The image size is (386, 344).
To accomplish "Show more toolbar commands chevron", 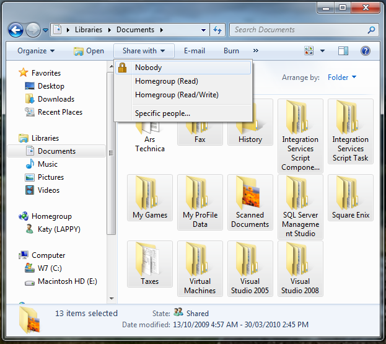I will coord(256,51).
